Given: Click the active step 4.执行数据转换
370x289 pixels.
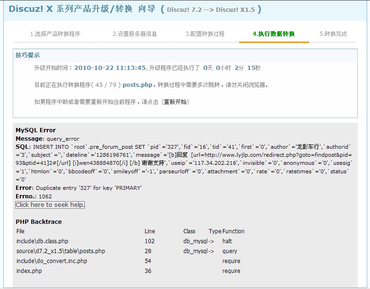Looking at the screenshot, I should (x=274, y=34).
